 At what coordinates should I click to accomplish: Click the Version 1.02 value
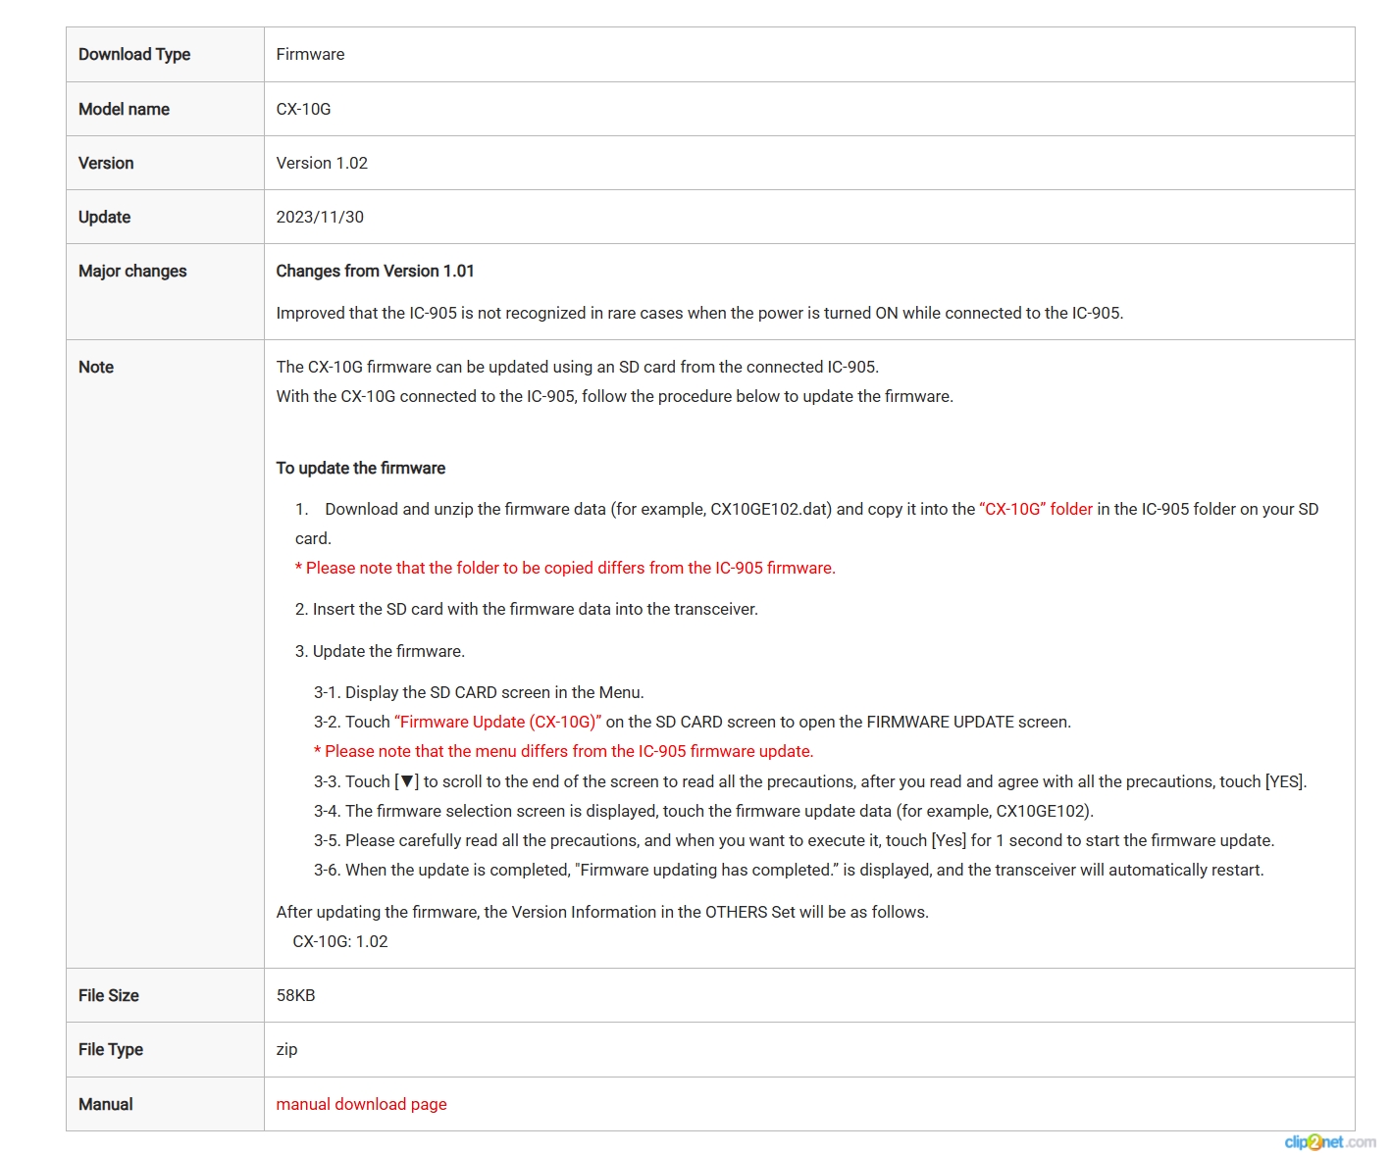(x=322, y=163)
